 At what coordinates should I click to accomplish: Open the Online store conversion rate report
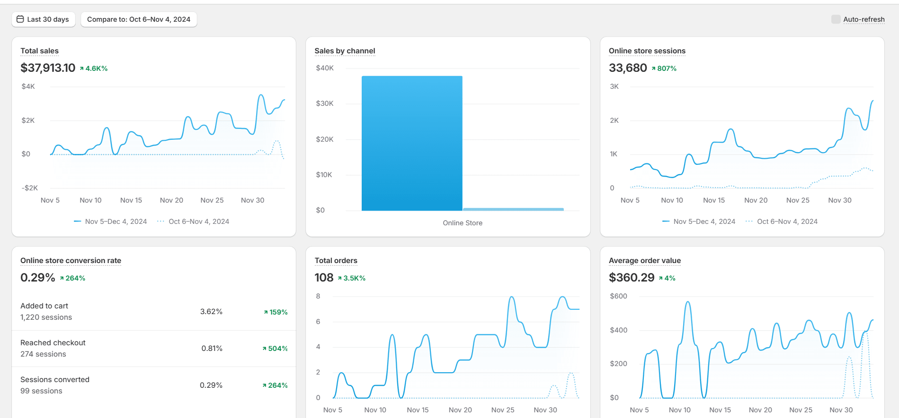point(71,261)
